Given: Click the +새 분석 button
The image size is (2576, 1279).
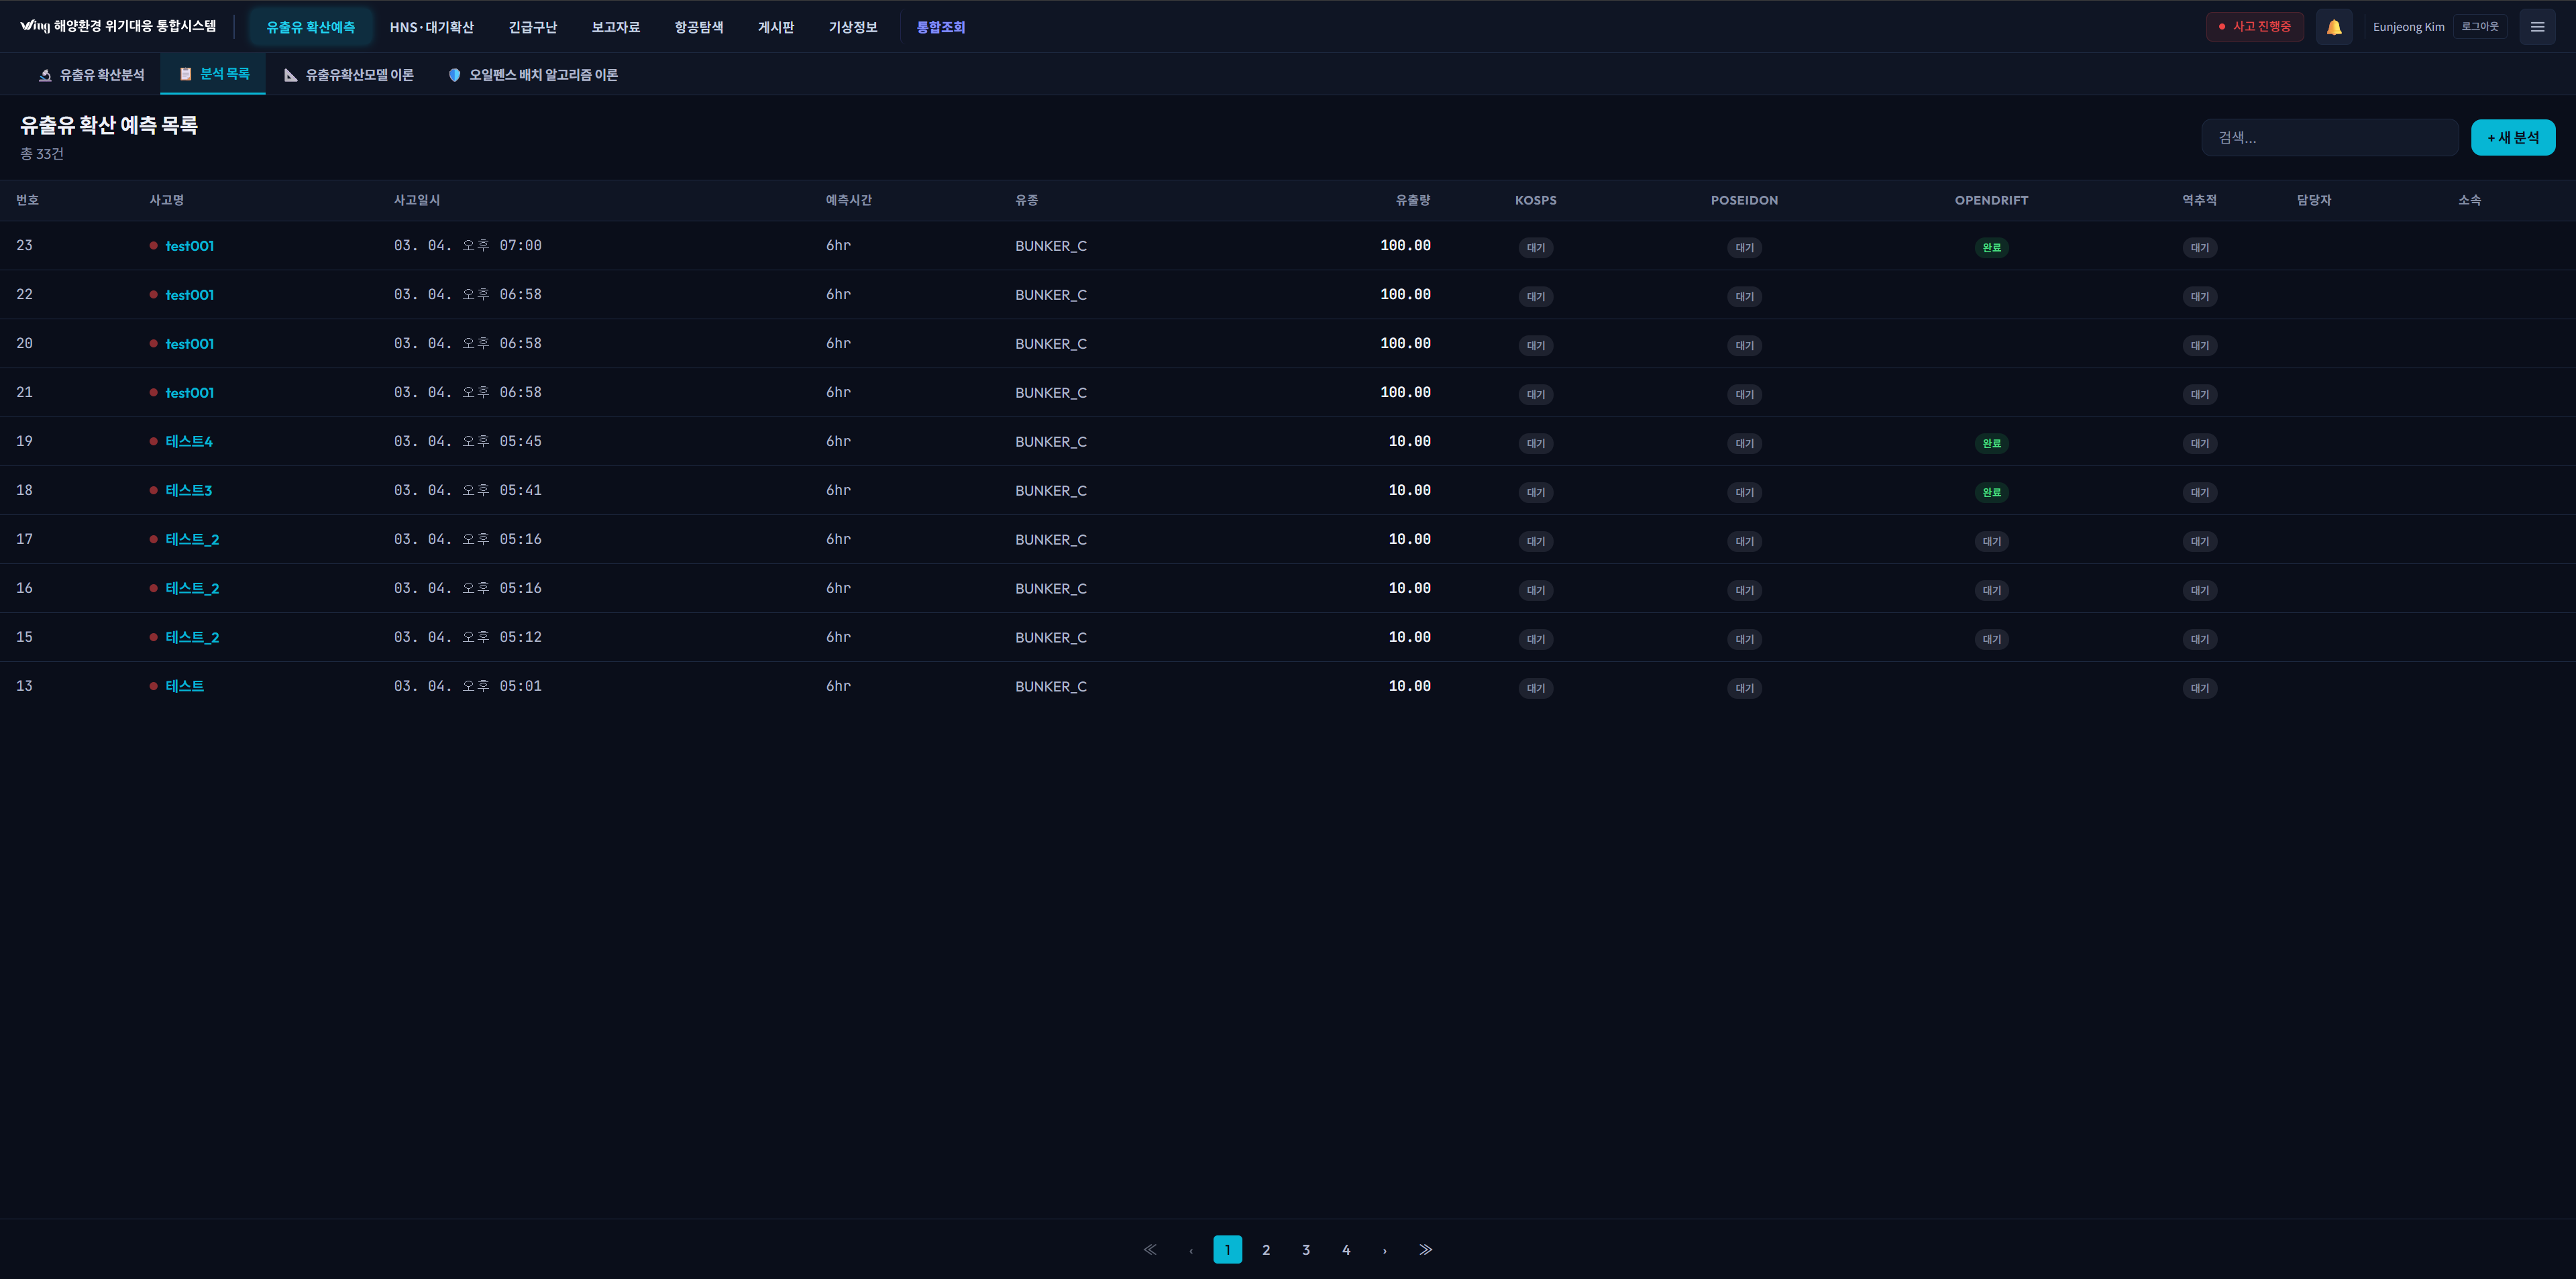Looking at the screenshot, I should pos(2512,137).
